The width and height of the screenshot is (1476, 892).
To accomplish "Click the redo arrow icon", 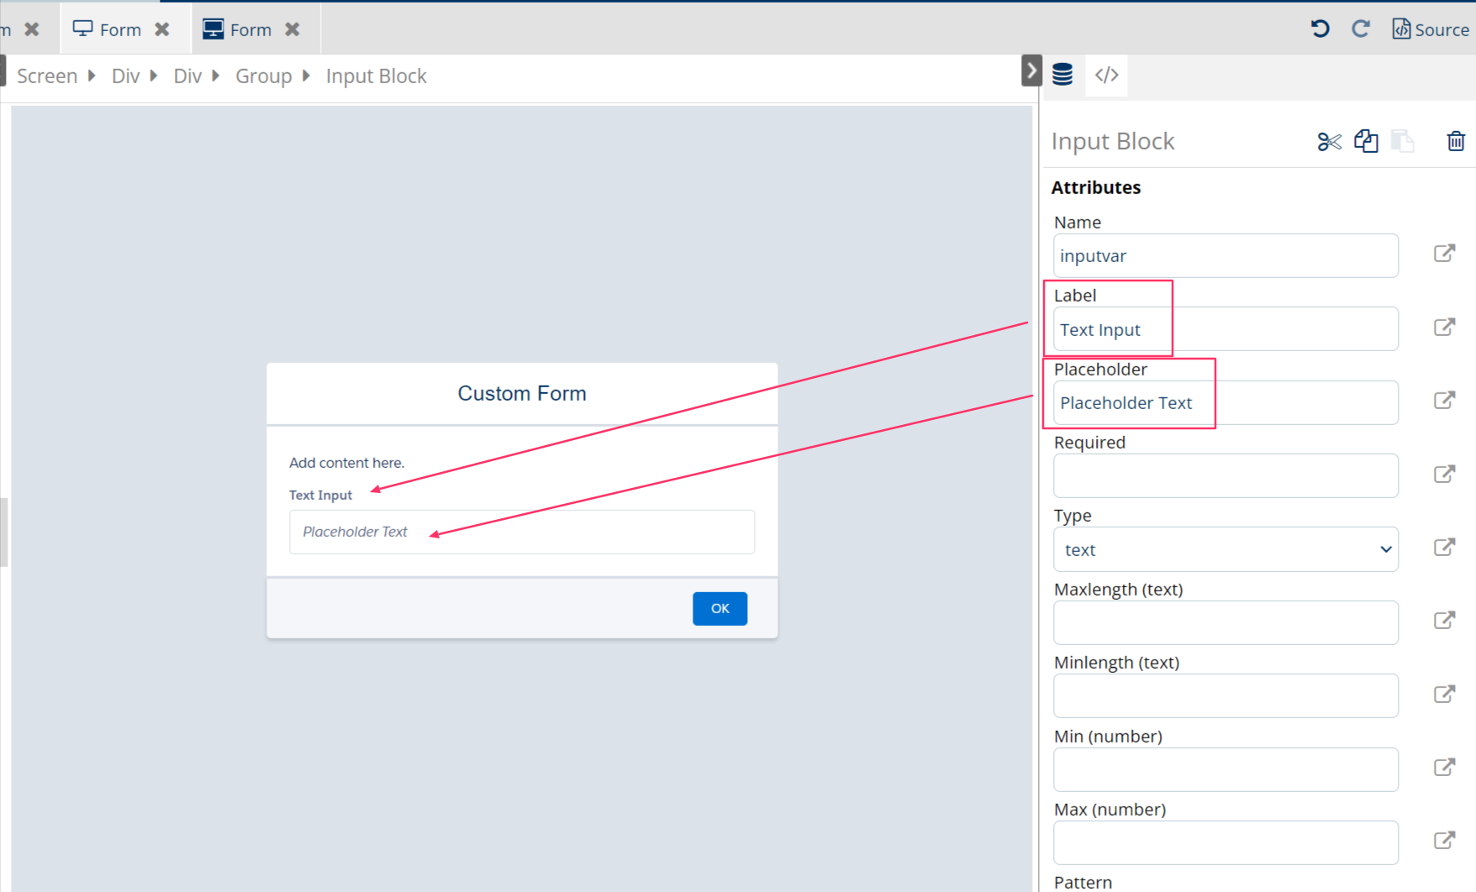I will coord(1360,29).
